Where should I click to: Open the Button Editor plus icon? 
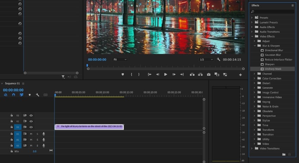click(x=241, y=75)
